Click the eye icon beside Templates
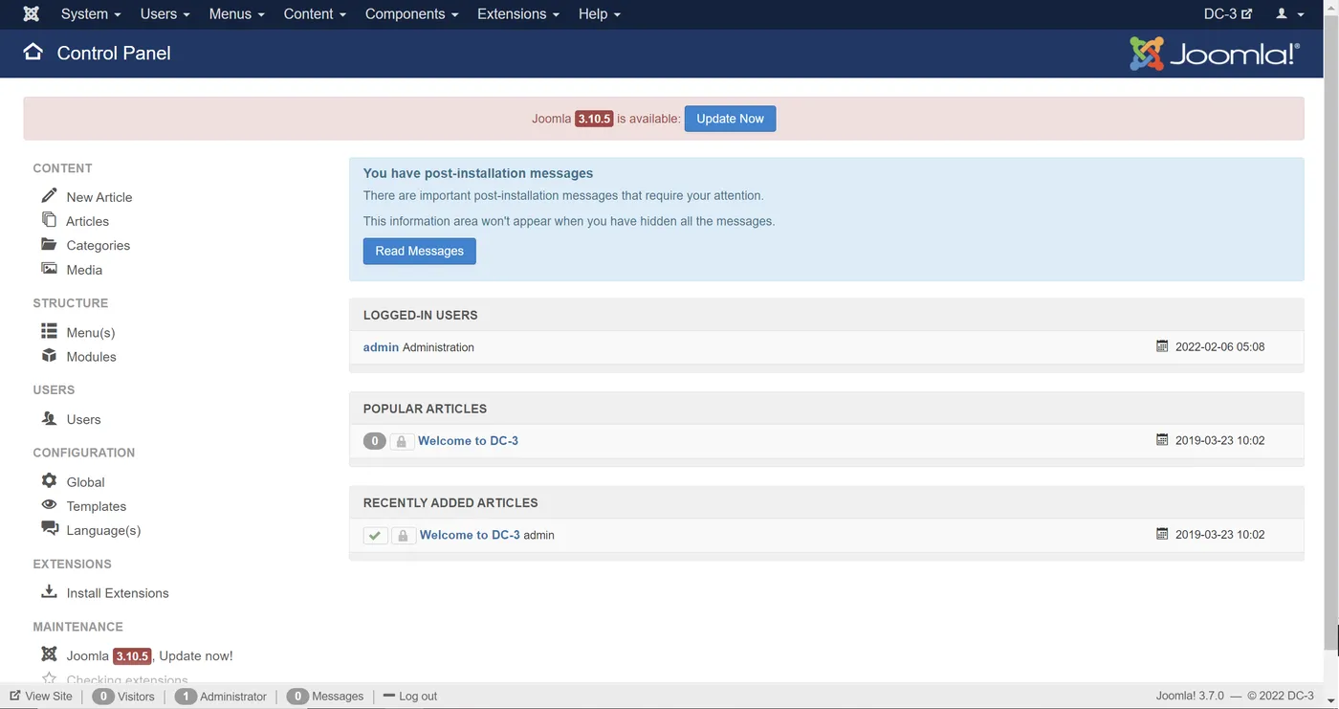 pos(50,505)
